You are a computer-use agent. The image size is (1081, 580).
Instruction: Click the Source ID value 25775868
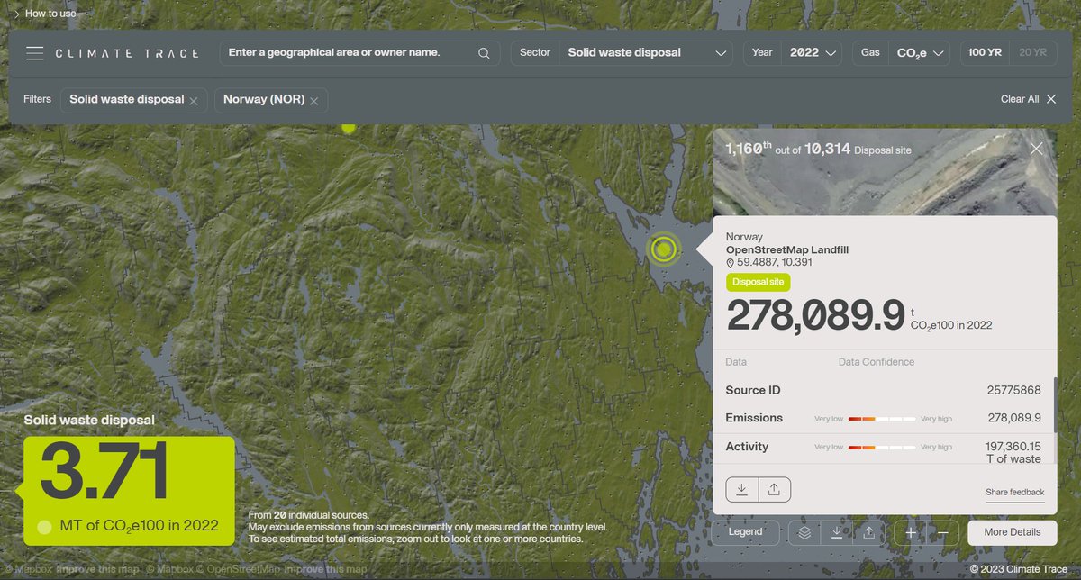[x=1014, y=391]
